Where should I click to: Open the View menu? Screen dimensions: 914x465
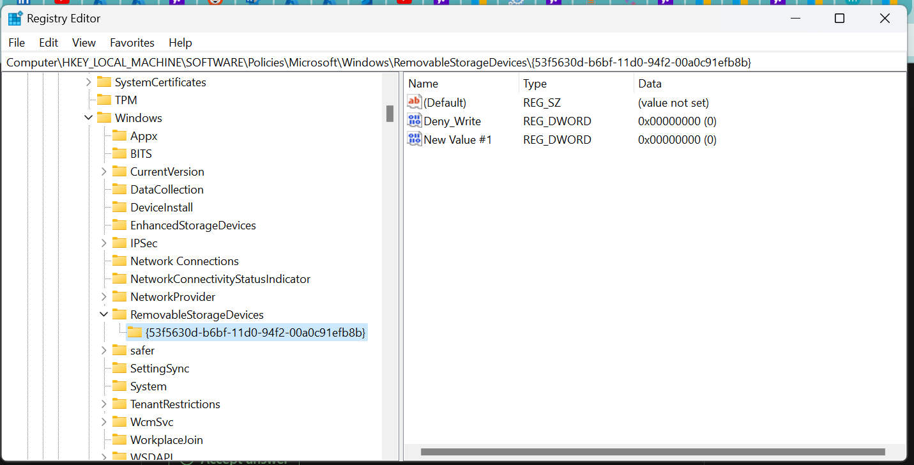point(84,42)
